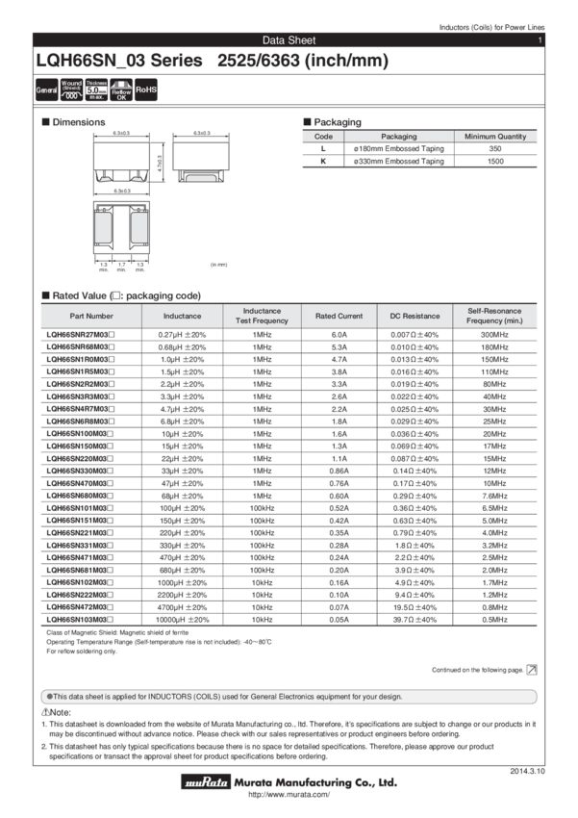Click the Rated Current column header
The height and width of the screenshot is (818, 578).
(339, 316)
